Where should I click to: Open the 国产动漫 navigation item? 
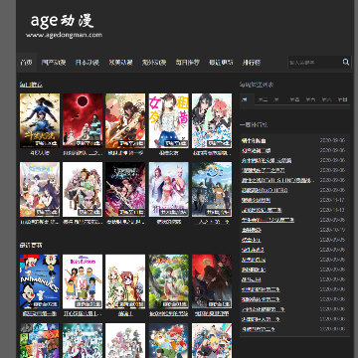pyautogui.click(x=54, y=63)
